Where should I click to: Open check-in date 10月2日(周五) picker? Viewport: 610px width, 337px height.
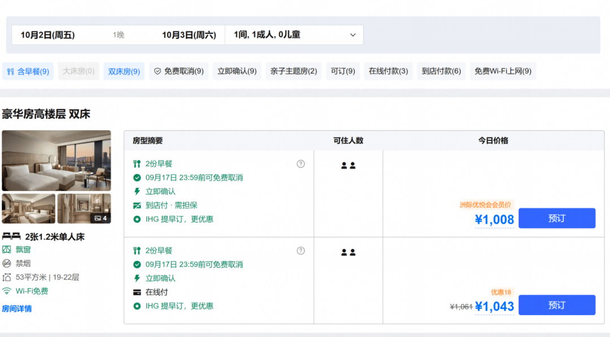[48, 35]
